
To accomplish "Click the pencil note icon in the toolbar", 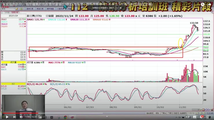I will tap(17, 9).
